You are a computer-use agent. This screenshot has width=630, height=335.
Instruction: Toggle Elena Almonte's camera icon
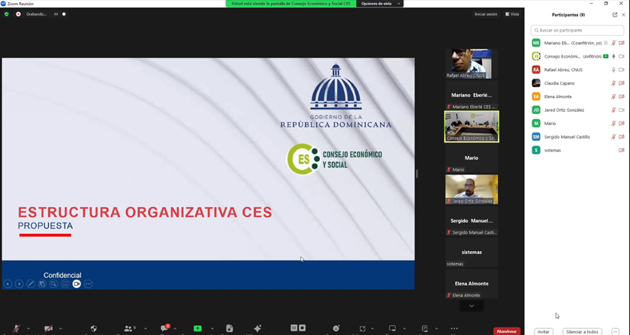pyautogui.click(x=622, y=97)
